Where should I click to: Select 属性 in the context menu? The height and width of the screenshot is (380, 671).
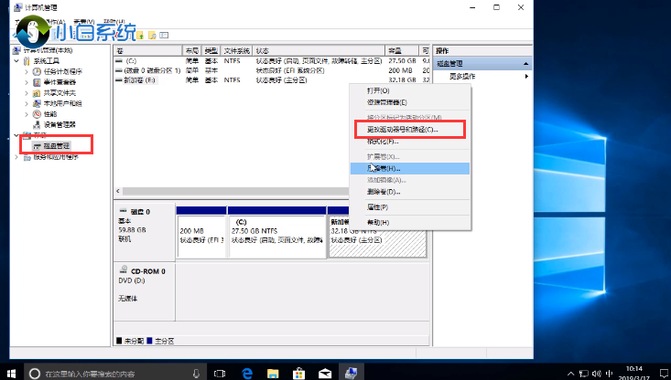[x=377, y=207]
